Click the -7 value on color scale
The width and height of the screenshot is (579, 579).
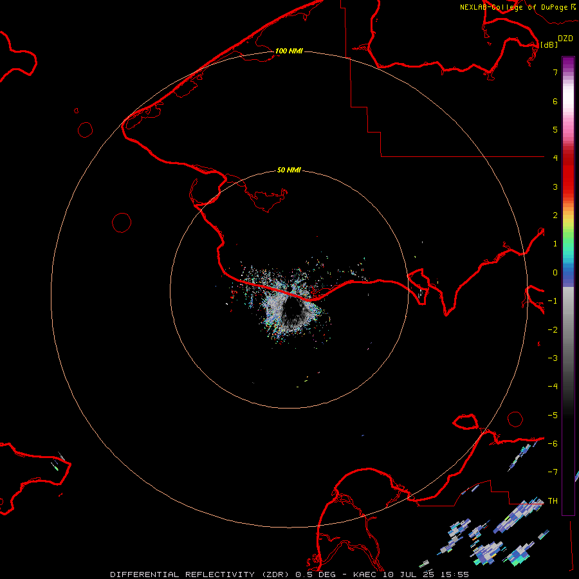(x=553, y=472)
